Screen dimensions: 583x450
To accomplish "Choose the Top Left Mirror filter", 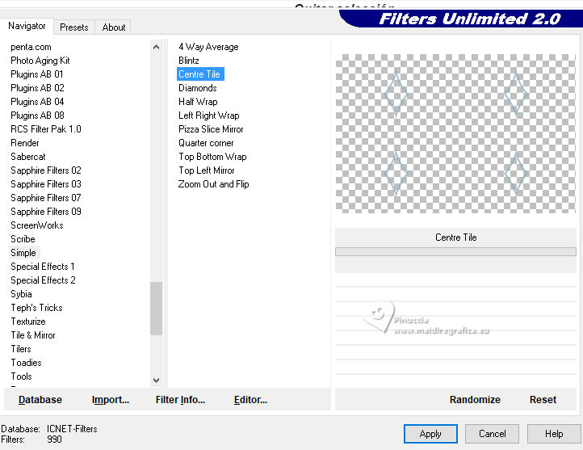I will [207, 170].
